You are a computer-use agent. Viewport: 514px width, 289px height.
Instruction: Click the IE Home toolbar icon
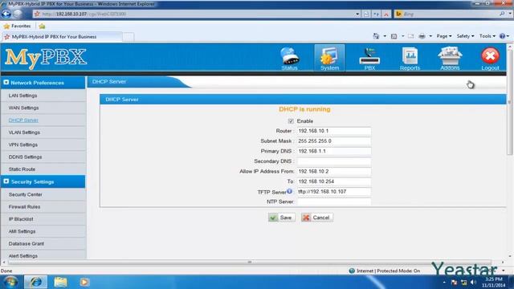[x=376, y=36]
